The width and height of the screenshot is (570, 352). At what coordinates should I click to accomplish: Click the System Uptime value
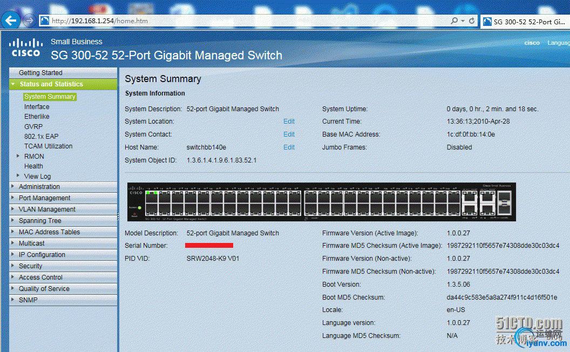493,109
